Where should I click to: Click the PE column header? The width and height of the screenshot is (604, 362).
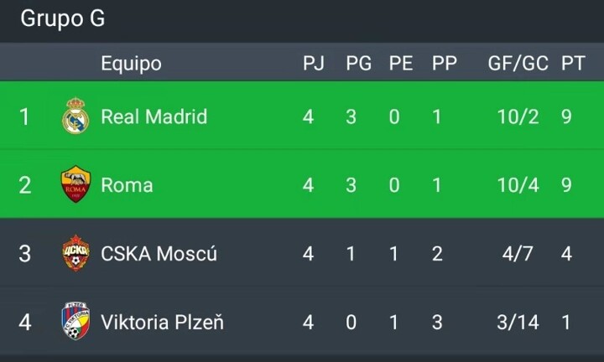click(x=401, y=63)
